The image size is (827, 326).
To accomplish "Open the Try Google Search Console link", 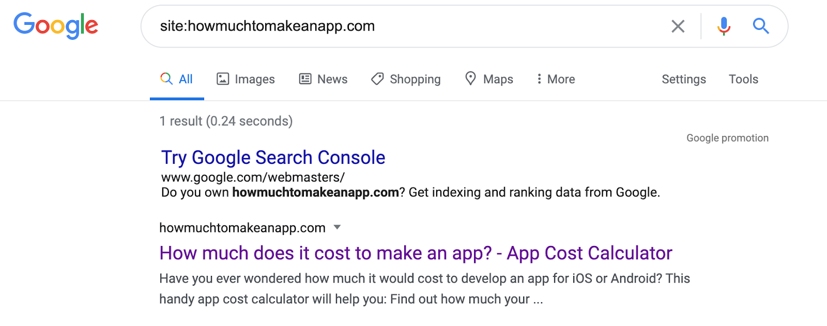I will (x=273, y=158).
